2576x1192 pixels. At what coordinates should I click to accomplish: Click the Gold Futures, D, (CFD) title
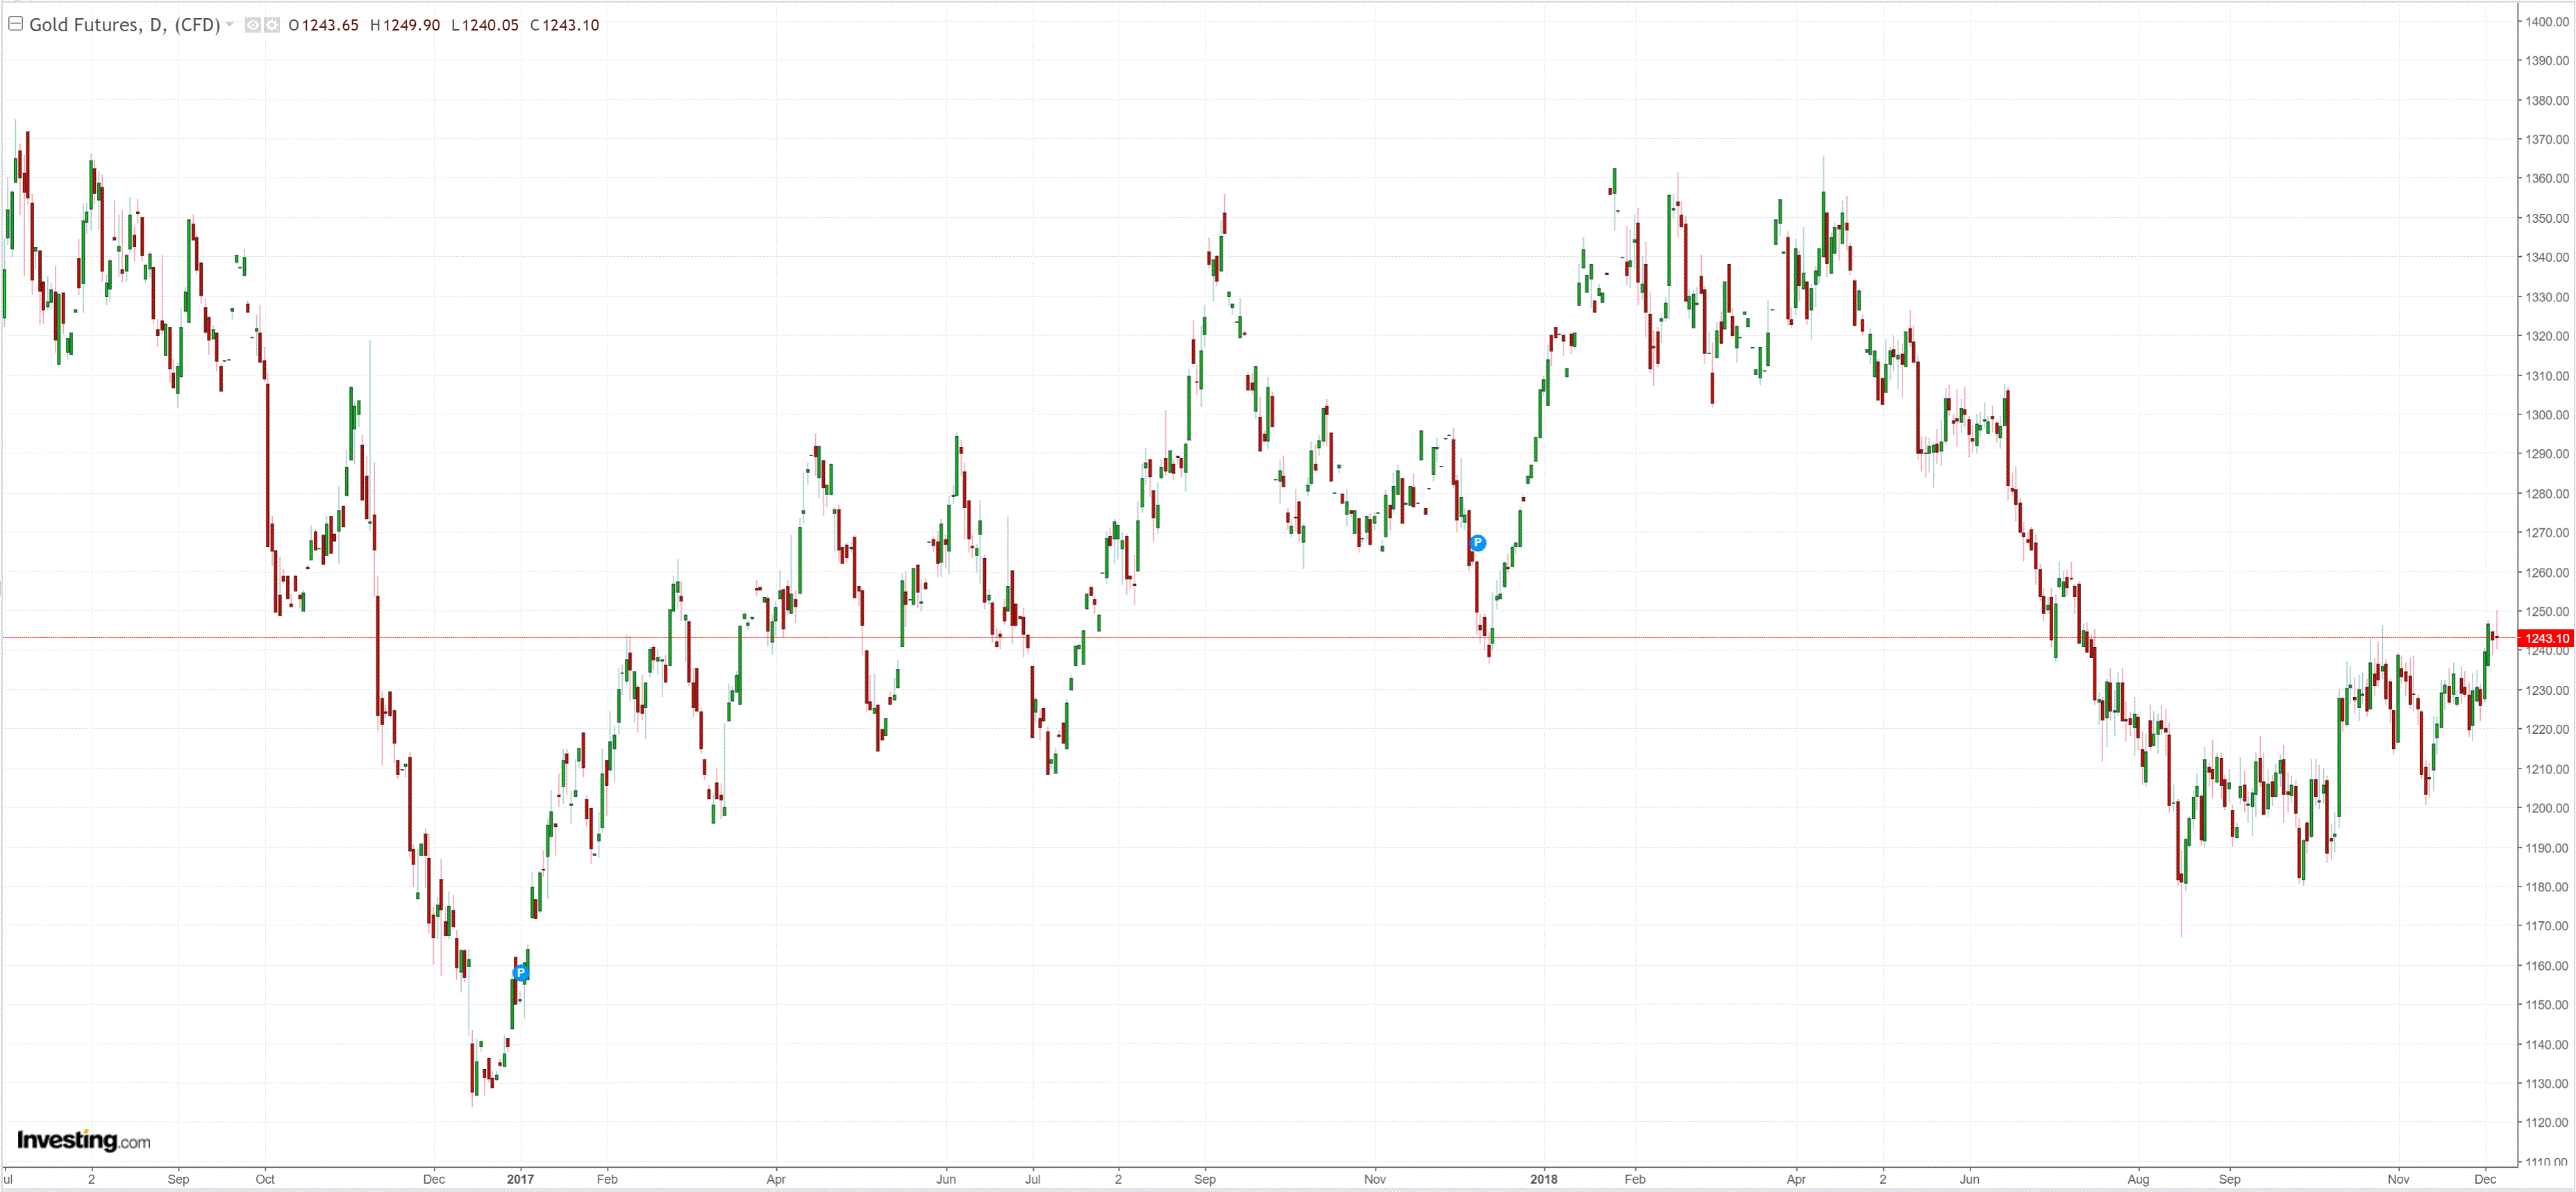pos(124,25)
